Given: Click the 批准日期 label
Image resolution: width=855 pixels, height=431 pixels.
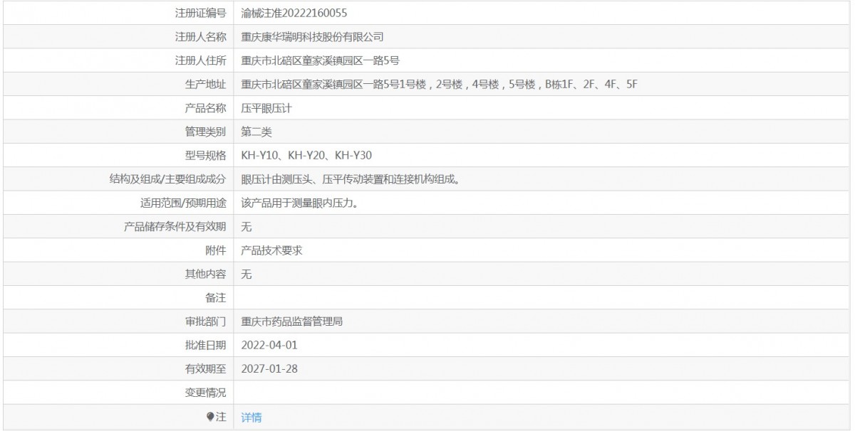Looking at the screenshot, I should (206, 346).
